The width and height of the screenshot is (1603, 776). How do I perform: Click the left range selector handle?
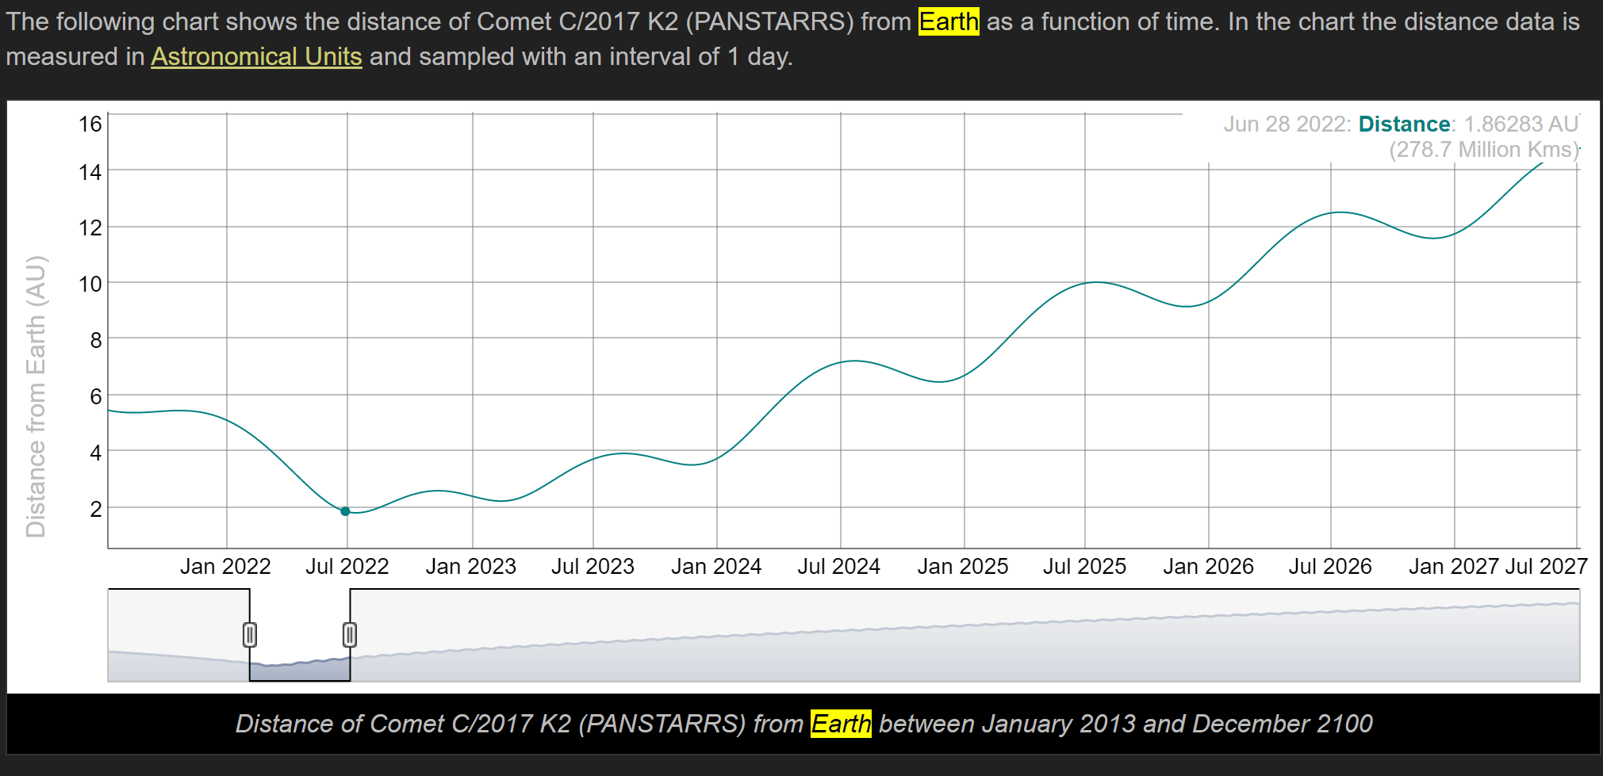coord(250,635)
